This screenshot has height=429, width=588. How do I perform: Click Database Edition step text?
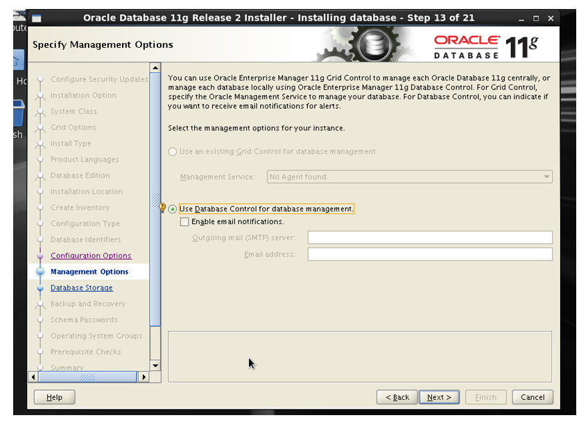(x=80, y=176)
